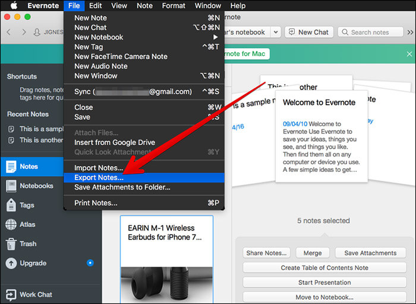The image size is (416, 304).
Task: Click the Notes sidebar icon
Action: [11, 167]
